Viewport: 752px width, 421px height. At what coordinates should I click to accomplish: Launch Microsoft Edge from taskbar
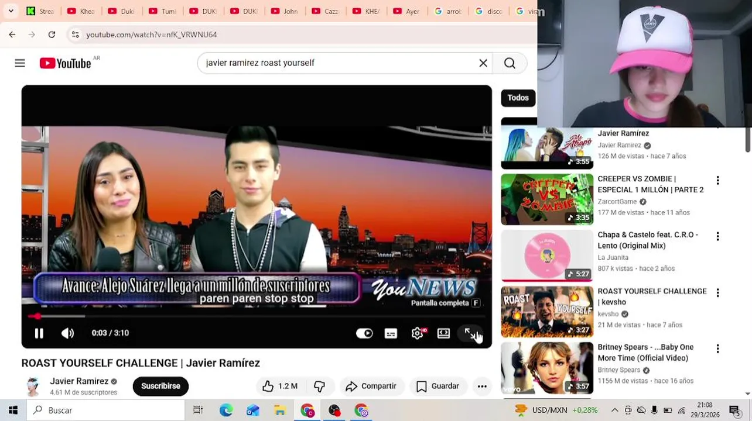pyautogui.click(x=226, y=410)
